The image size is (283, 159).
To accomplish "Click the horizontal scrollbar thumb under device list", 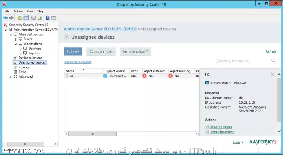I will pos(92,134).
